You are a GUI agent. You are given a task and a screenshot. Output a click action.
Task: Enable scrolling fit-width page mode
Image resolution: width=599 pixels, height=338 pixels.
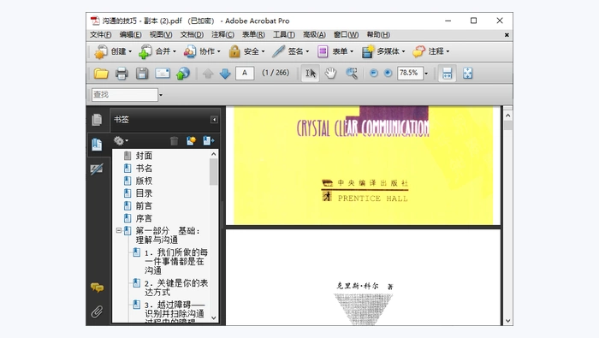(x=447, y=73)
